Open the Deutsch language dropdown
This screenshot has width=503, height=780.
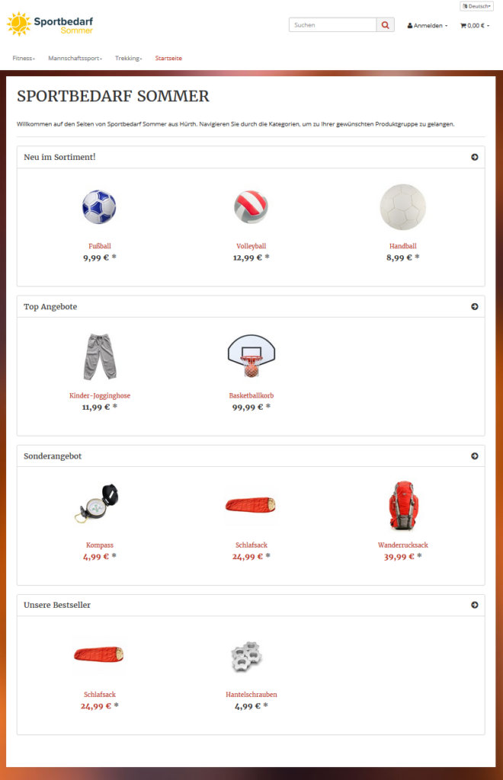coord(476,6)
